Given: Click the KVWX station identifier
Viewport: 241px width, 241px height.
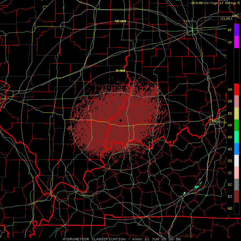Looking at the screenshot, I should 137,239.
